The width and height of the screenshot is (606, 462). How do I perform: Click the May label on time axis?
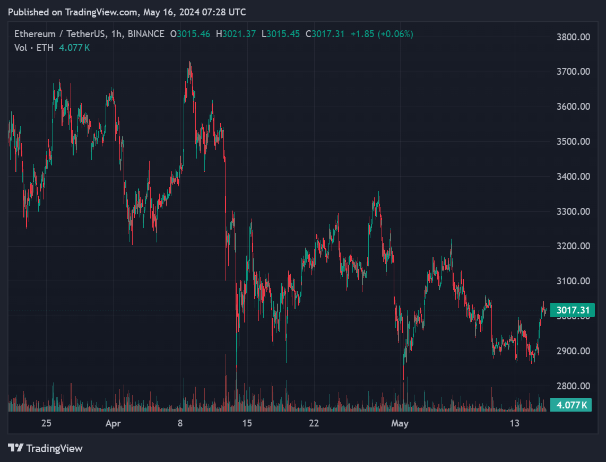[x=400, y=423]
